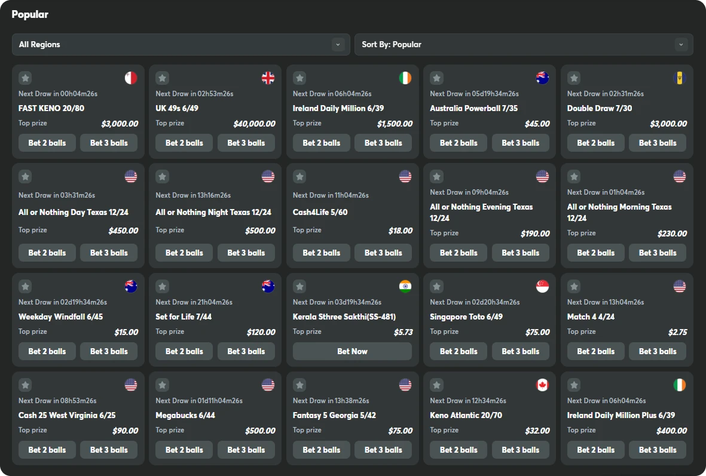
Task: Favorite FAST KENO 20/80 with star icon
Action: pyautogui.click(x=25, y=78)
